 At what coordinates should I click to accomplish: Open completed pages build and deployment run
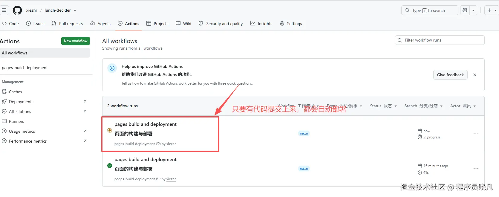coord(145,160)
